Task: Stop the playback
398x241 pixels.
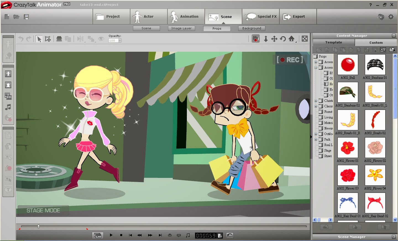Action: [x=121, y=235]
